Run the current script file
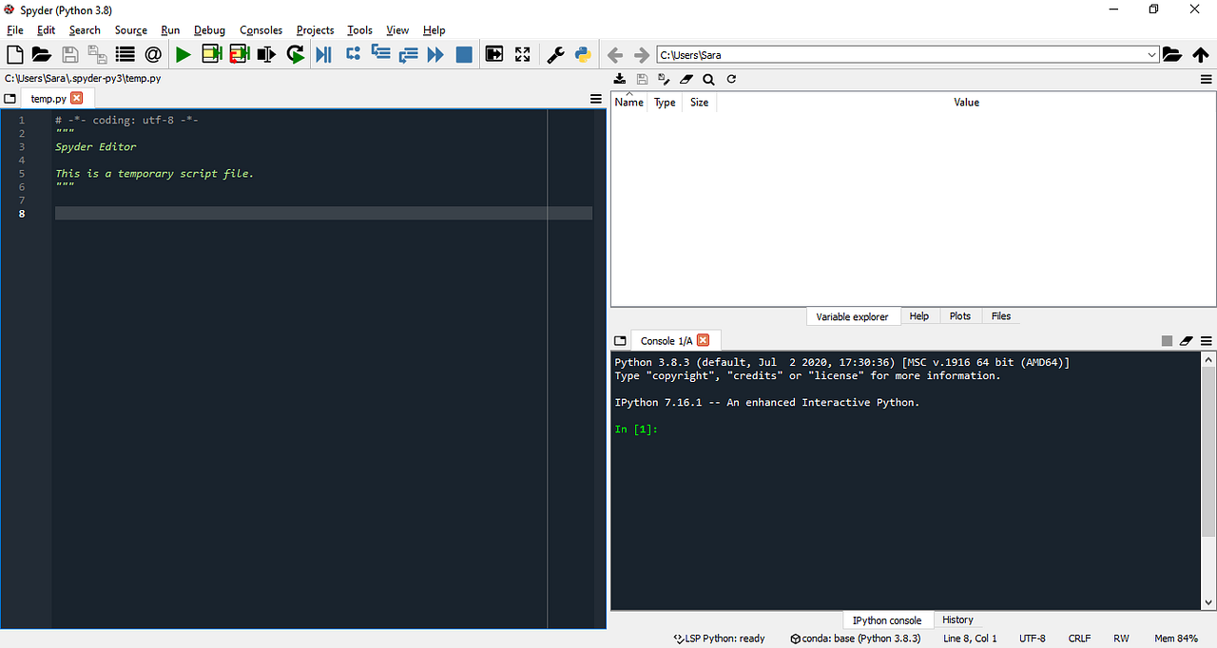The height and width of the screenshot is (648, 1217). click(184, 54)
